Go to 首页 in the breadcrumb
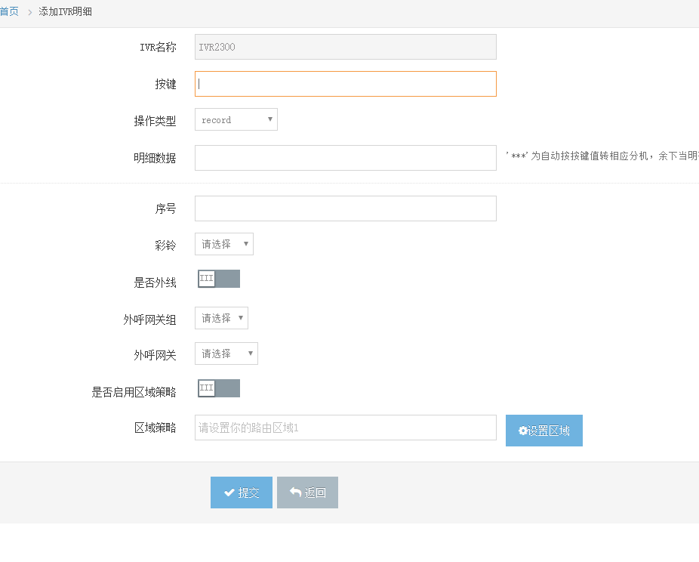The height and width of the screenshot is (562, 699). (9, 12)
